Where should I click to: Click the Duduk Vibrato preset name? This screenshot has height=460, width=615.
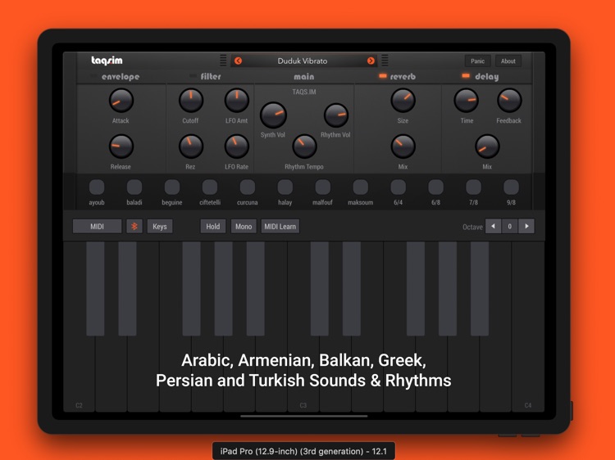coord(303,61)
